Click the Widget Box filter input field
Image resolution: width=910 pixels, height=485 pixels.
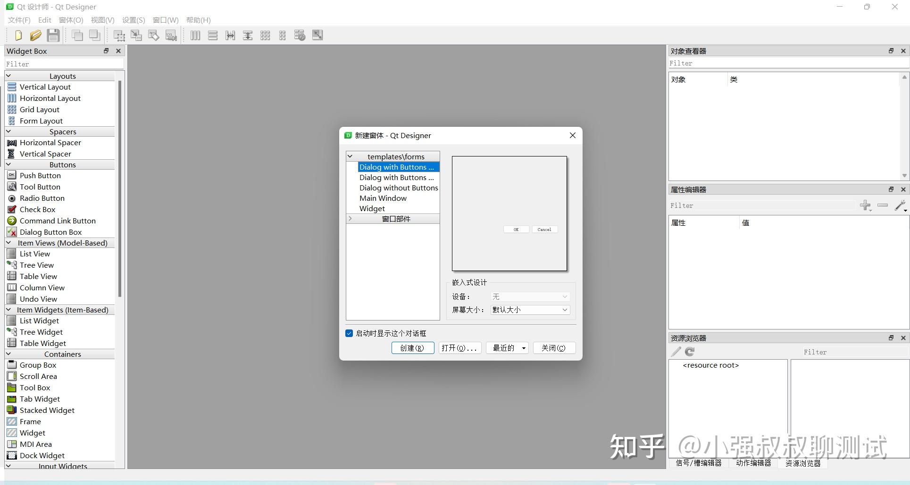(x=64, y=64)
